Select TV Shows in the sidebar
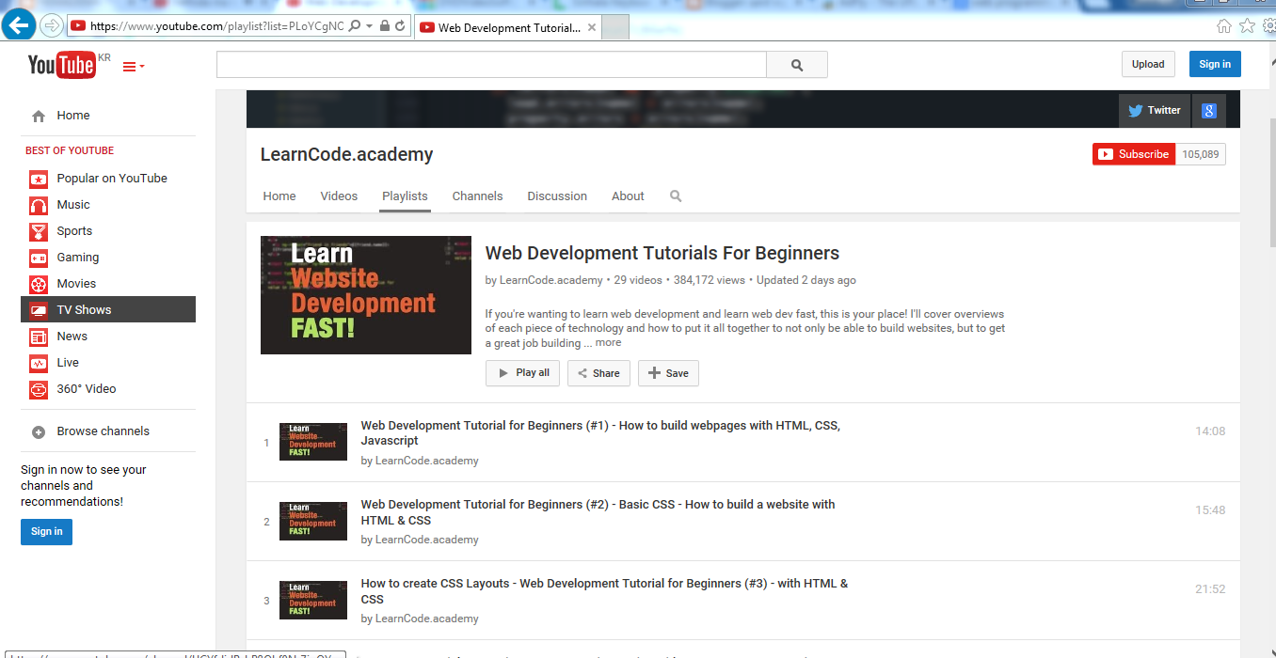The height and width of the screenshot is (658, 1276). pyautogui.click(x=108, y=310)
